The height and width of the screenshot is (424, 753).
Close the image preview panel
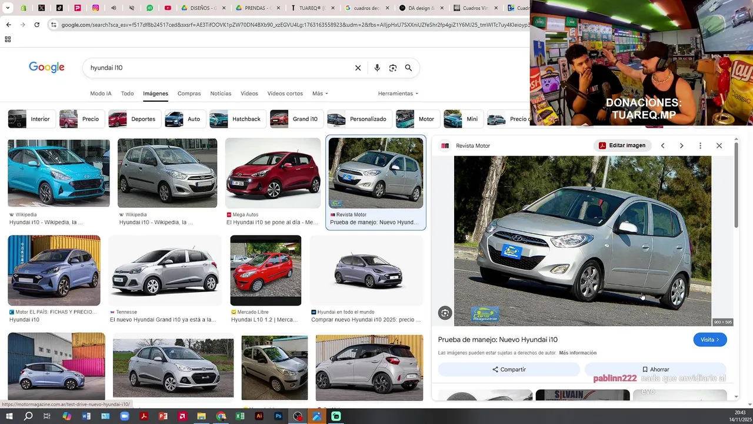pyautogui.click(x=719, y=145)
